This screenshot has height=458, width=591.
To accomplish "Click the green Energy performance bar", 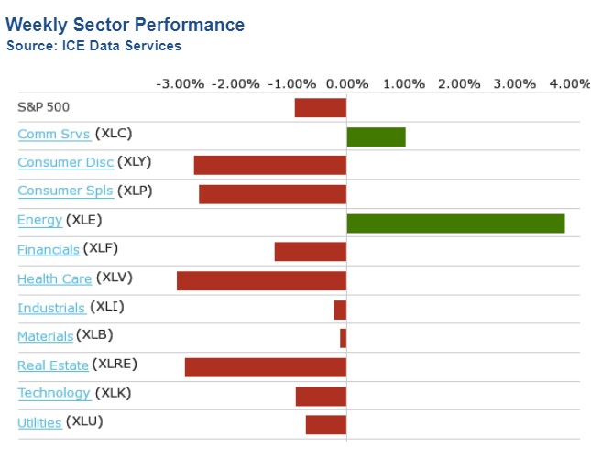I will coord(455,224).
